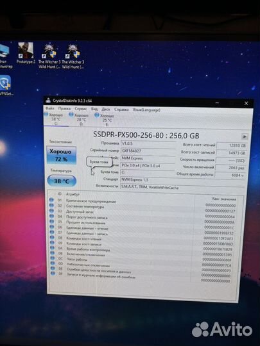Click status icon of Доступный запас row

point(51,211)
